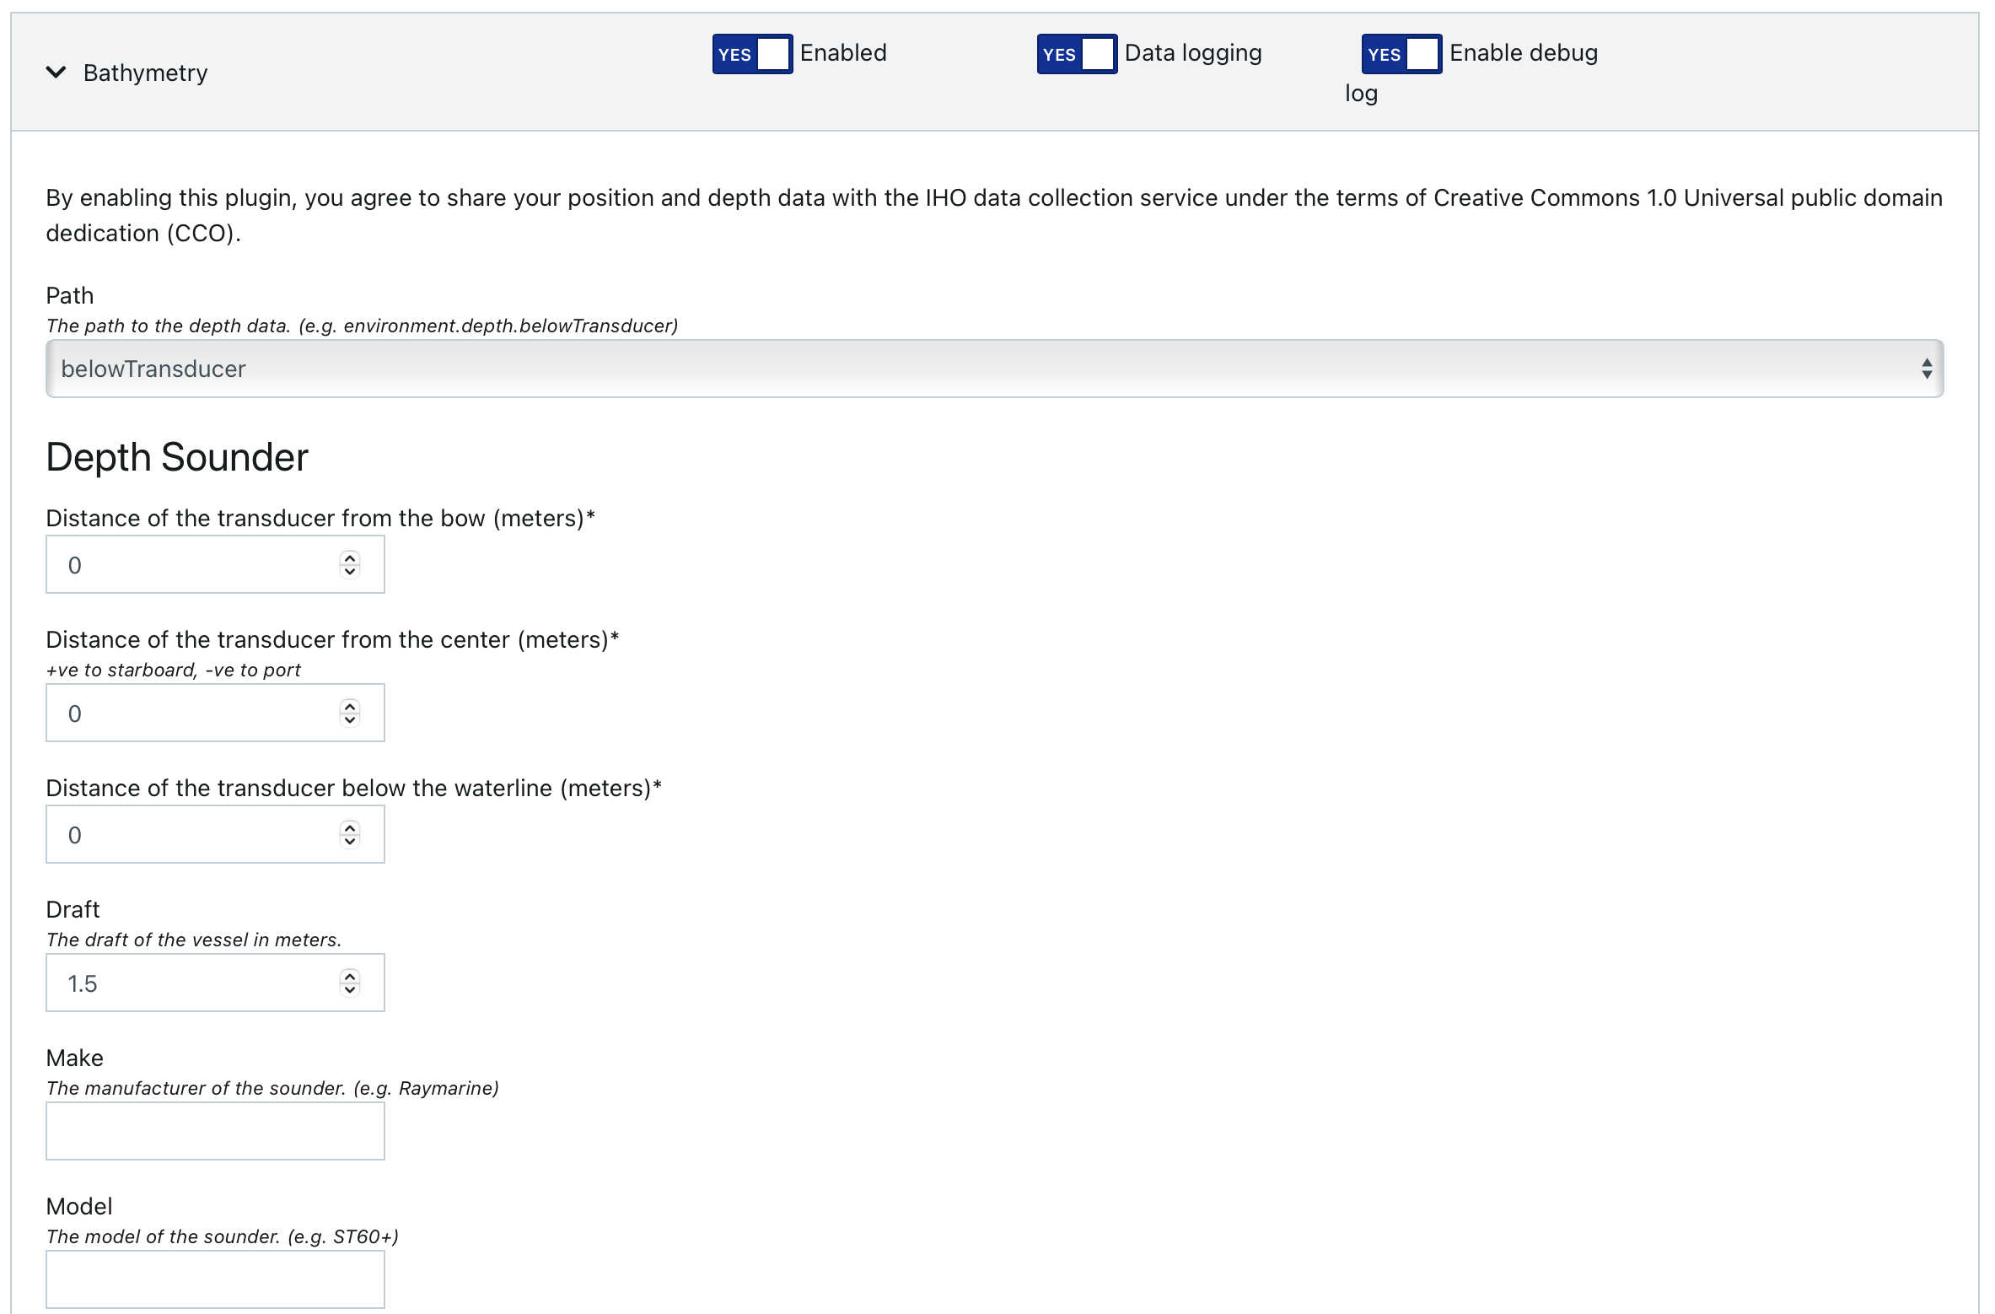
Task: Click the Model text field
Action: pyautogui.click(x=215, y=1279)
